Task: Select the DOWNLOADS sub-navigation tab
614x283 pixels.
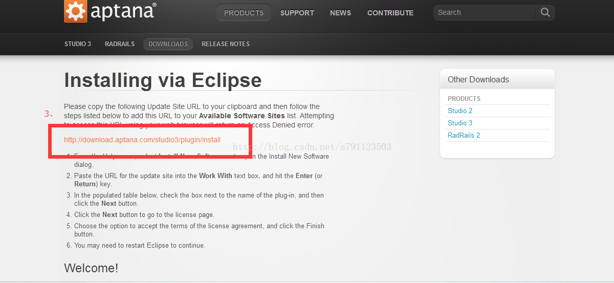Action: click(168, 44)
